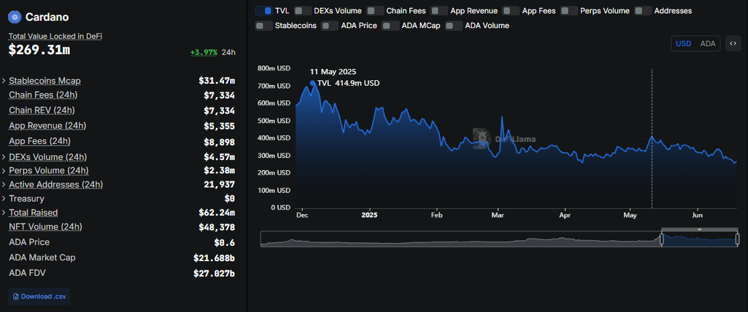
Task: Click the $5,355 app revenue value
Action: [x=219, y=126]
